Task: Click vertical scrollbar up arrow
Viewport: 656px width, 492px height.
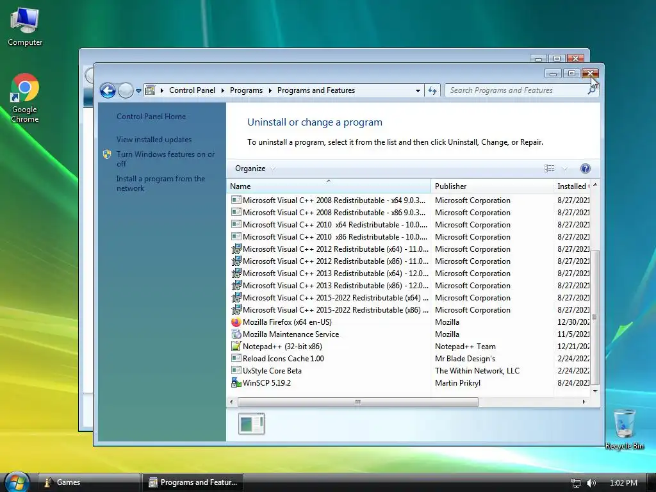Action: pyautogui.click(x=595, y=184)
